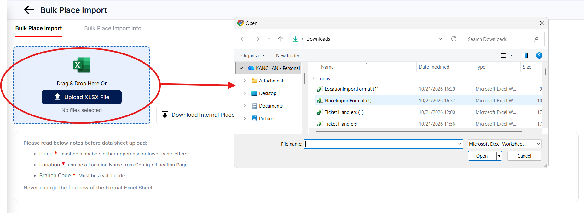Expand the address bar path dropdown
The height and width of the screenshot is (213, 584).
440,39
